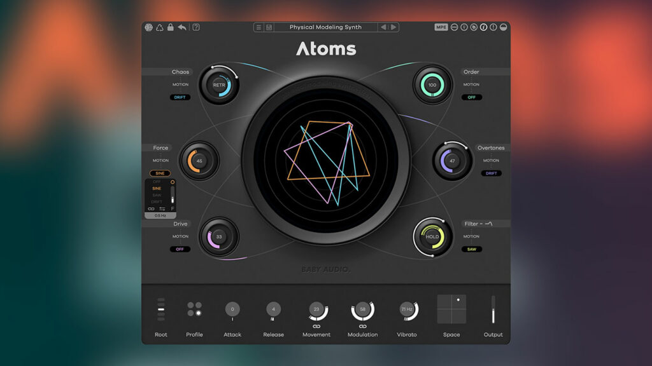Click the undo arrow icon
652x366 pixels.
(182, 27)
